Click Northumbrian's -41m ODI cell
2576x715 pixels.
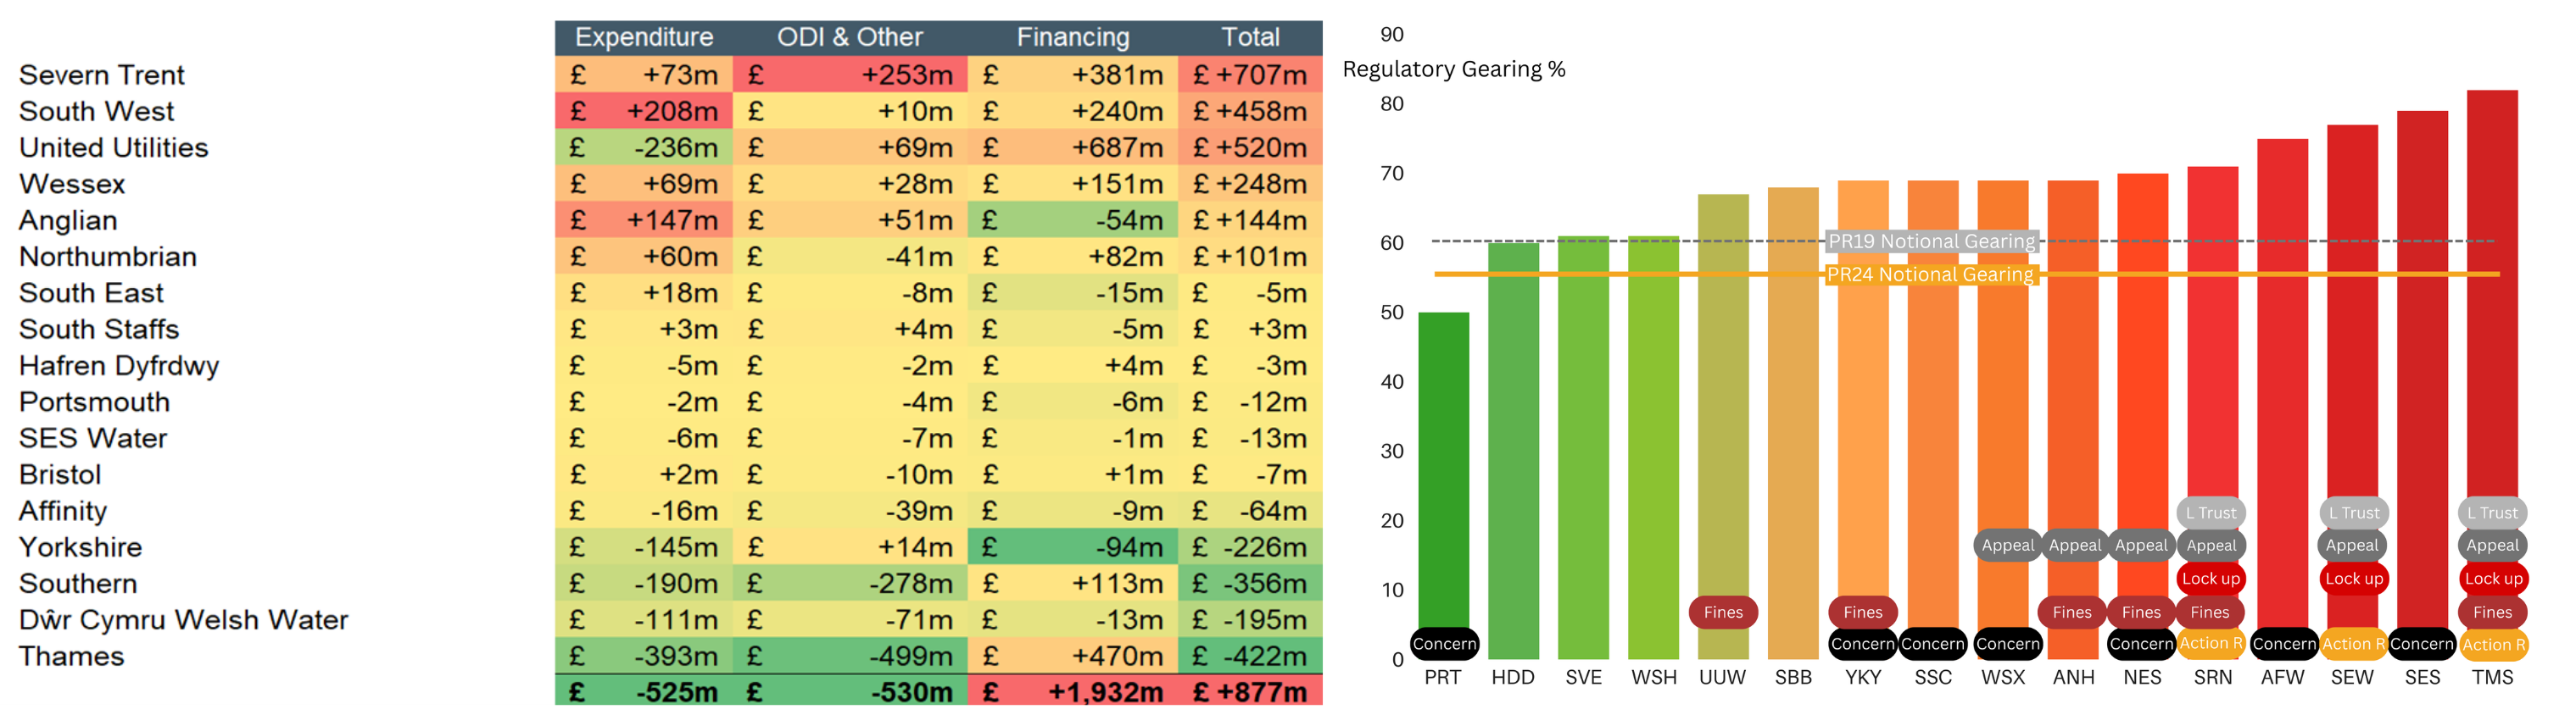850,257
